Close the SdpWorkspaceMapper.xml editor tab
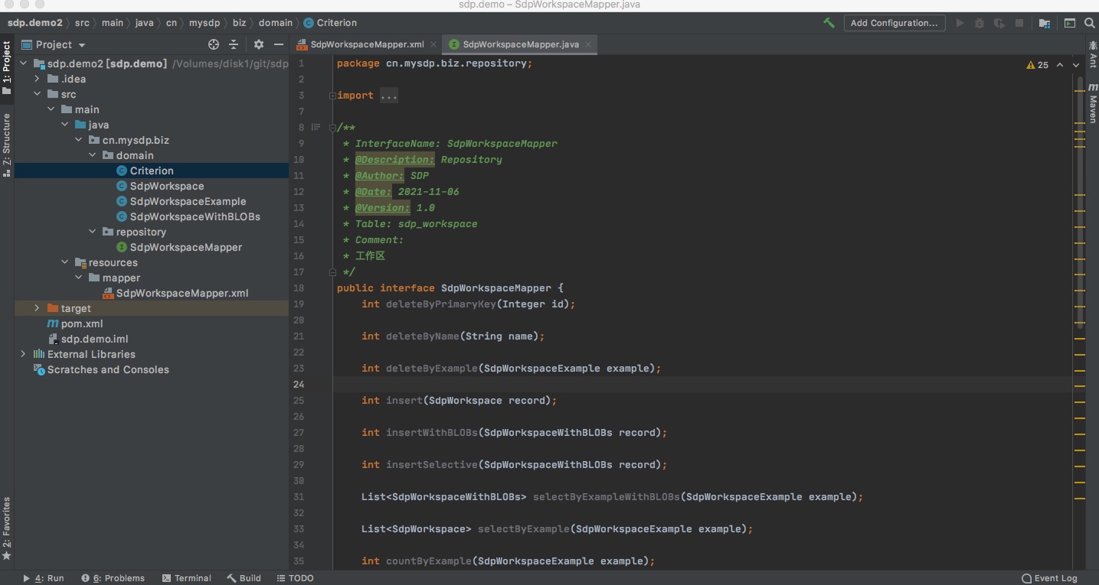Image resolution: width=1099 pixels, height=585 pixels. click(x=434, y=44)
